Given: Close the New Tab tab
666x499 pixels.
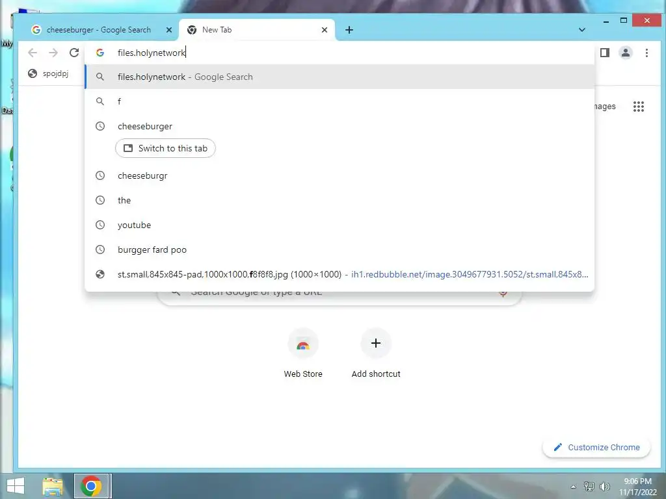Looking at the screenshot, I should [x=325, y=30].
